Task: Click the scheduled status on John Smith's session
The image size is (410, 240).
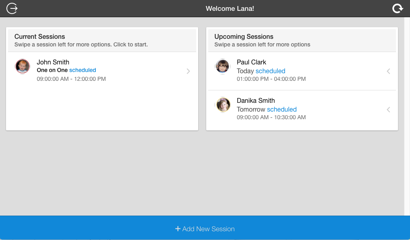Action: click(x=82, y=70)
